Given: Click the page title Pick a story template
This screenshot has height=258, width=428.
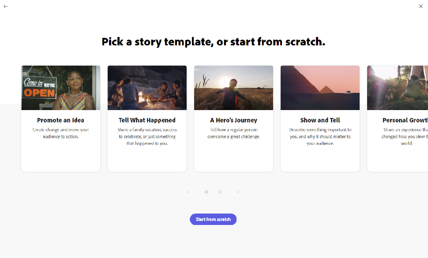Looking at the screenshot, I should pos(213,41).
